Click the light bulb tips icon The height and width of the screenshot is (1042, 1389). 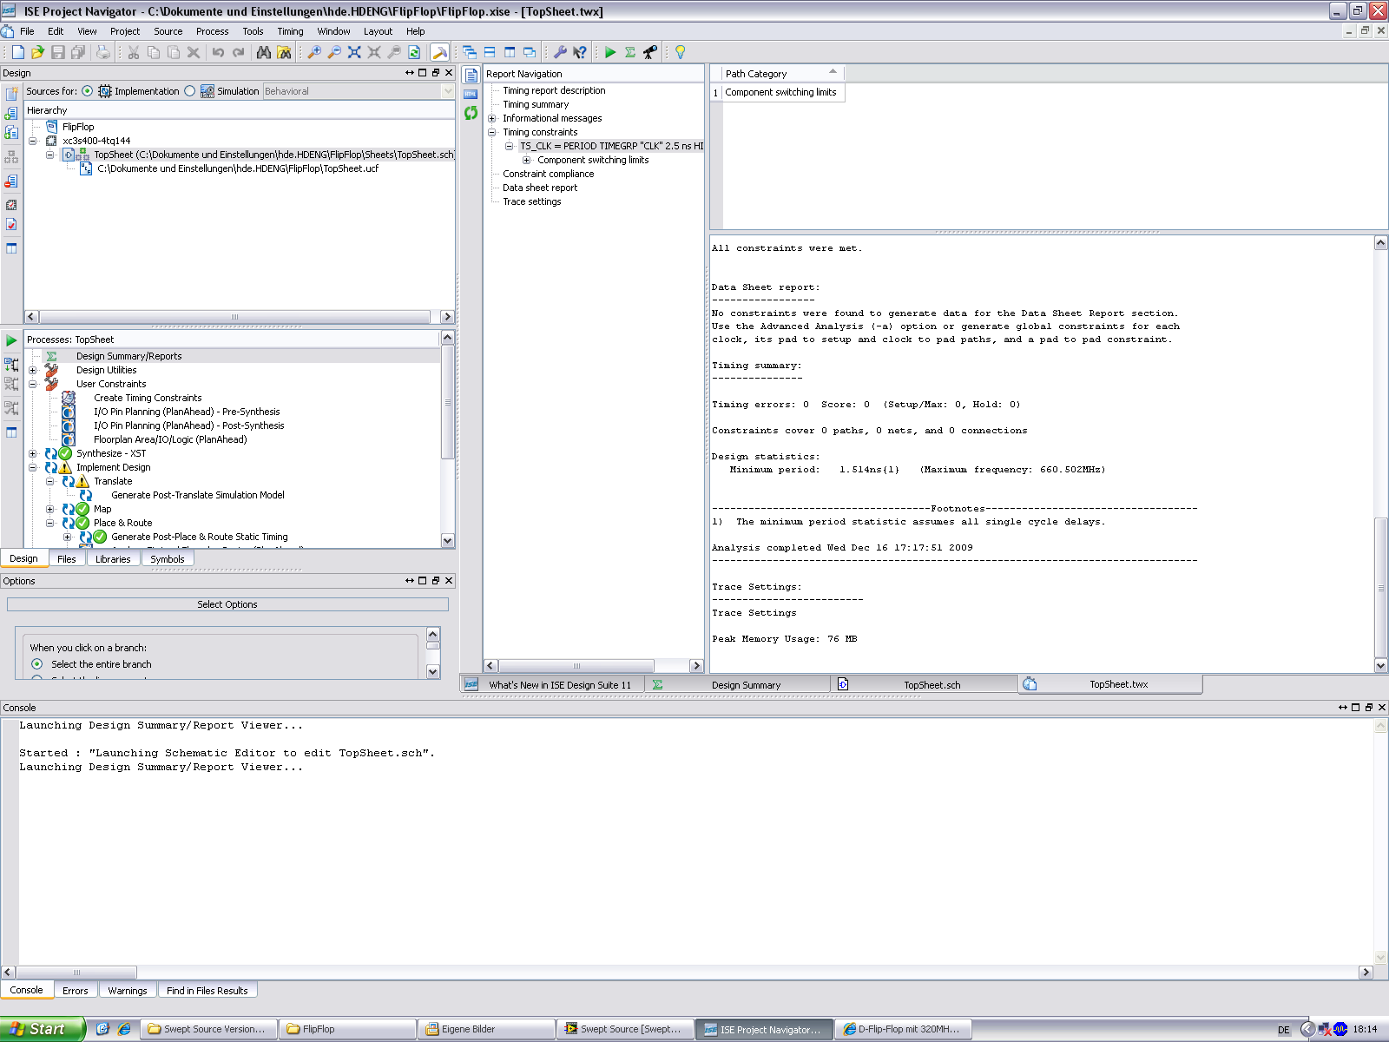681,52
